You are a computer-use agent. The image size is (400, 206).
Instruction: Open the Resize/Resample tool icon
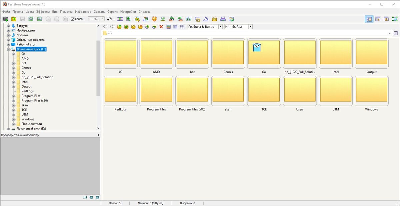[128, 19]
